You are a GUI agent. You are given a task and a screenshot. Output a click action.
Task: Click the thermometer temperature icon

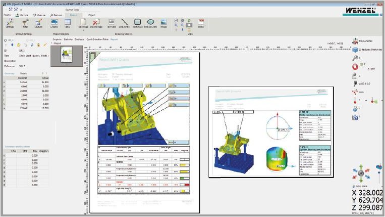[355, 100]
